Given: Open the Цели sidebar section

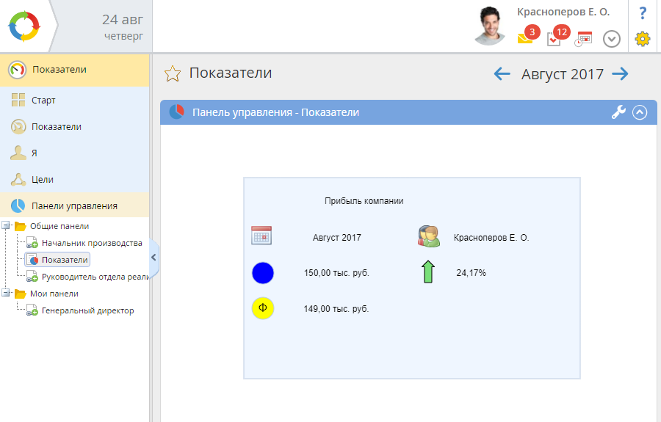Looking at the screenshot, I should (x=43, y=180).
